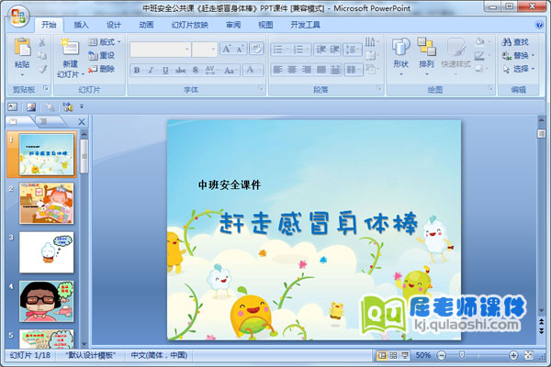
Task: Toggle Center paragraph alignment
Action: 292,70
